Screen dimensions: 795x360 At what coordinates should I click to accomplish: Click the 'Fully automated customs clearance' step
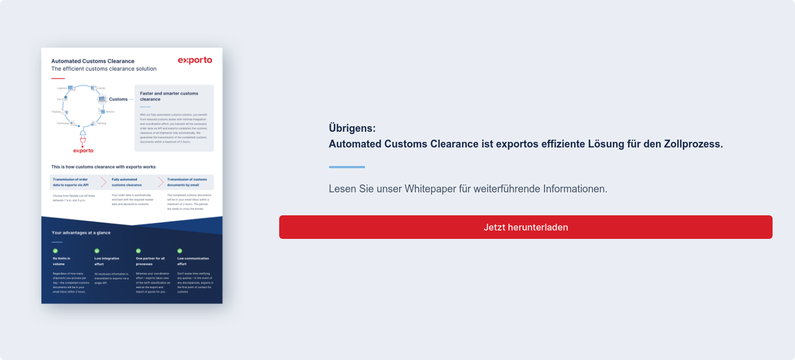point(127,182)
